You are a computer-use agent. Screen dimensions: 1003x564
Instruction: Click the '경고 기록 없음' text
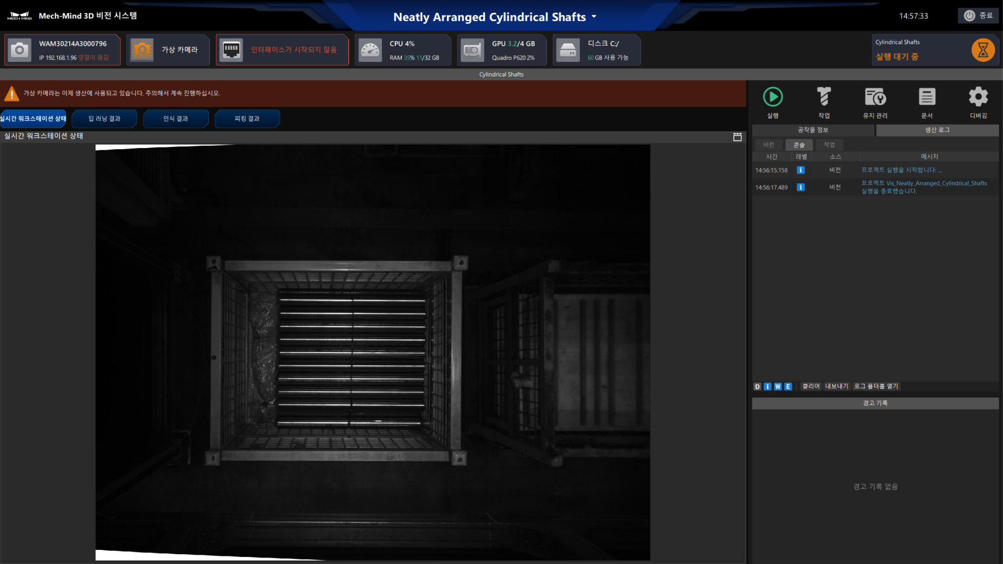click(x=875, y=487)
